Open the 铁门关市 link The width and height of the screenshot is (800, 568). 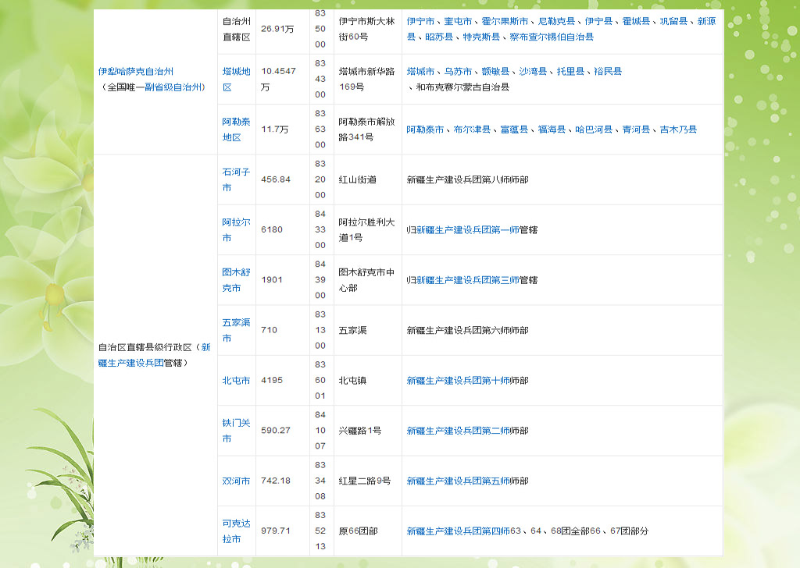click(x=236, y=431)
